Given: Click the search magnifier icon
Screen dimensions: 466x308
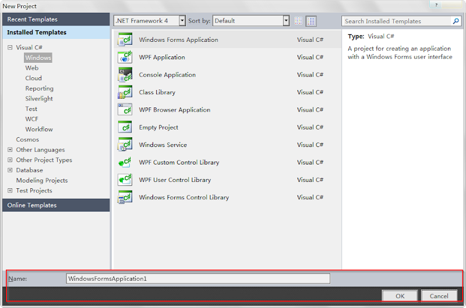Looking at the screenshot, I should click(x=456, y=21).
